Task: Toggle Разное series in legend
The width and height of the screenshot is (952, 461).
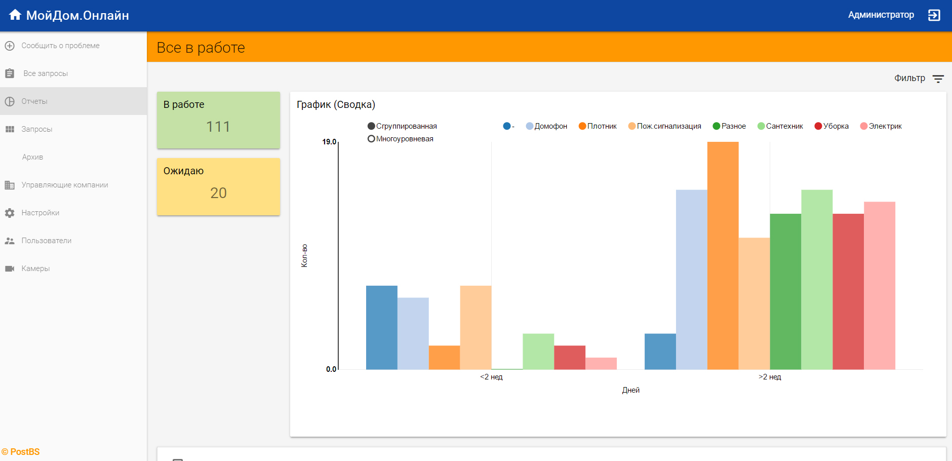Action: 729,126
